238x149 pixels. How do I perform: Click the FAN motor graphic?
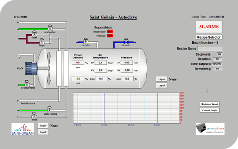[31, 68]
